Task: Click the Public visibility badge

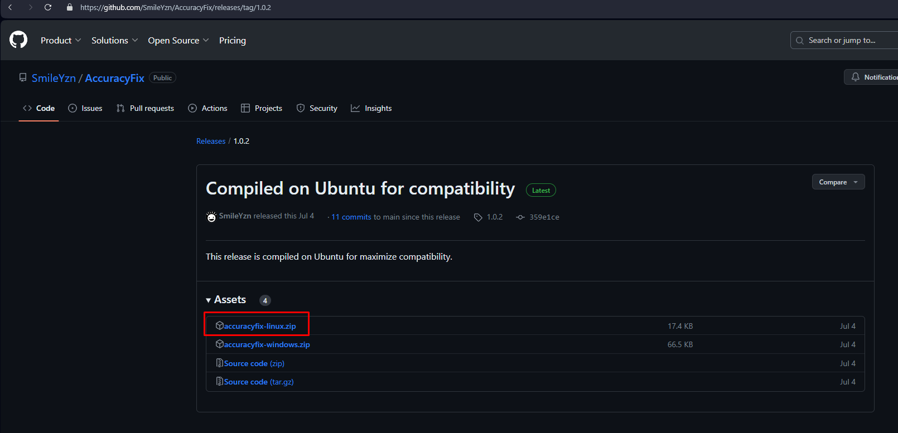Action: click(x=162, y=78)
